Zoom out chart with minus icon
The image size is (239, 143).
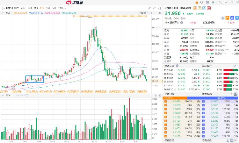[156, 13]
